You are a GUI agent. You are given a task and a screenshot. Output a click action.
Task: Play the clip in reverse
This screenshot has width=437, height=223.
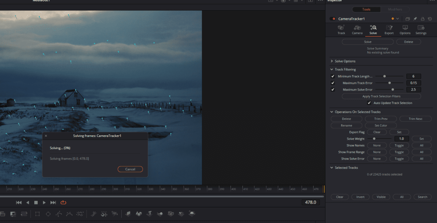28,203
